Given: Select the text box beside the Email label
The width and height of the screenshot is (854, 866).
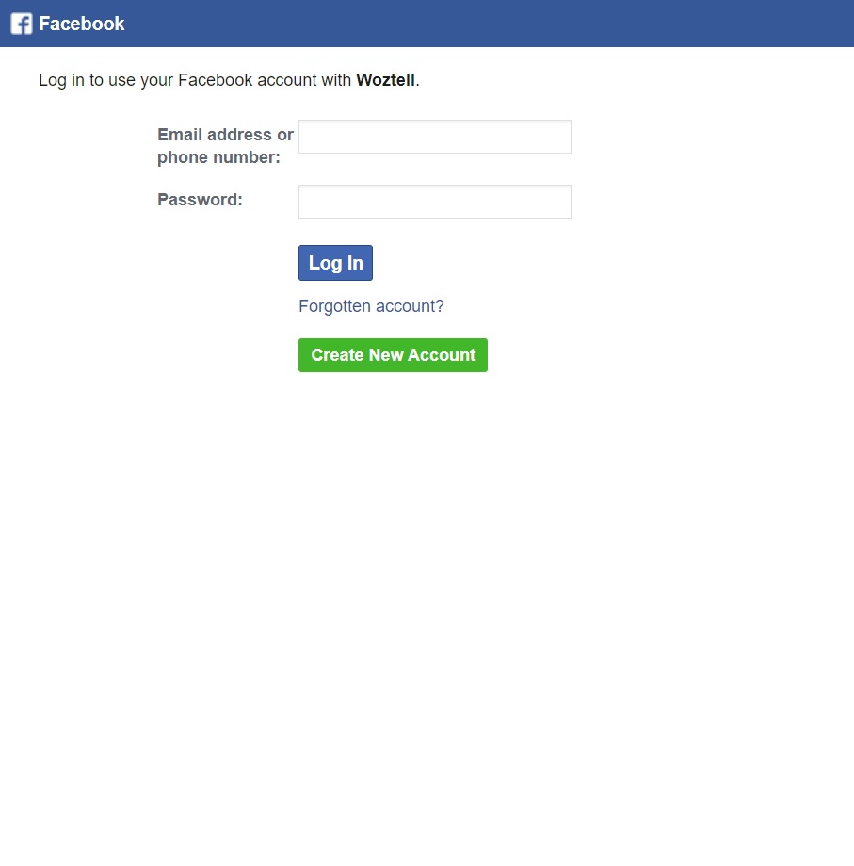Looking at the screenshot, I should pos(435,137).
